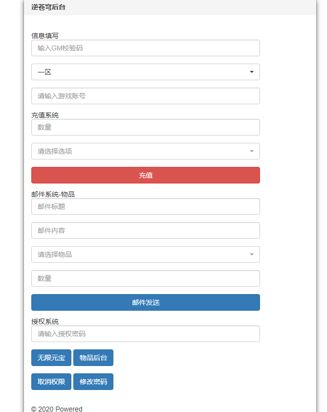Click the 逆苍穹后台 page header
The image size is (327, 412).
click(x=48, y=7)
